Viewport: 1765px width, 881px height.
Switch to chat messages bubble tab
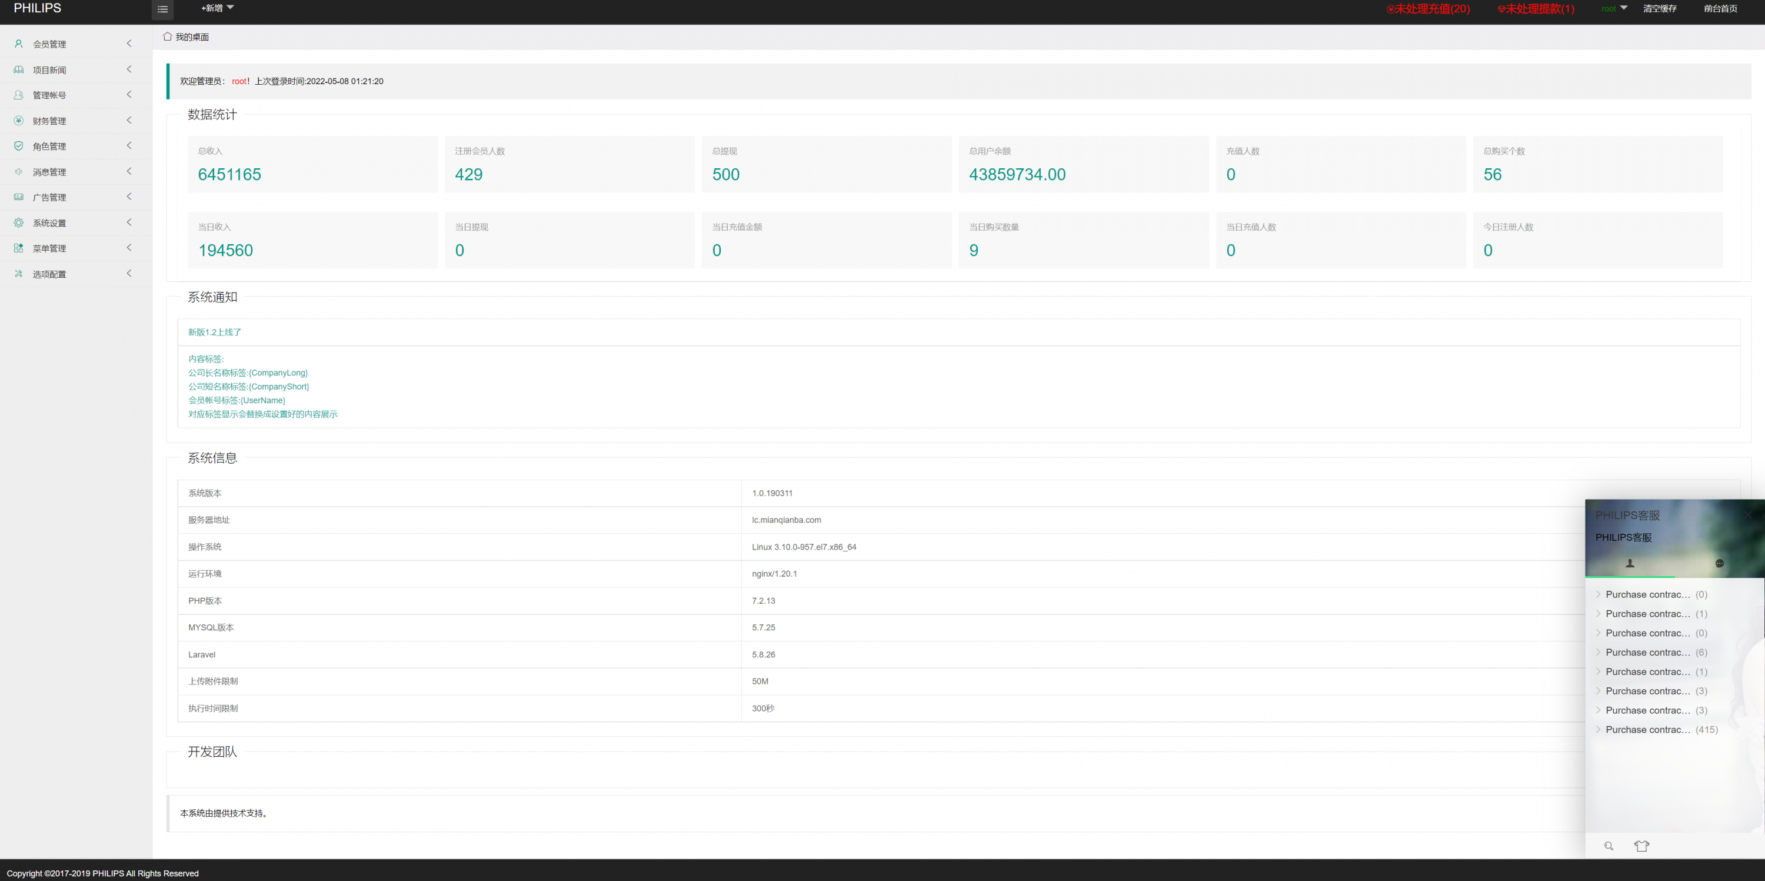coord(1719,564)
